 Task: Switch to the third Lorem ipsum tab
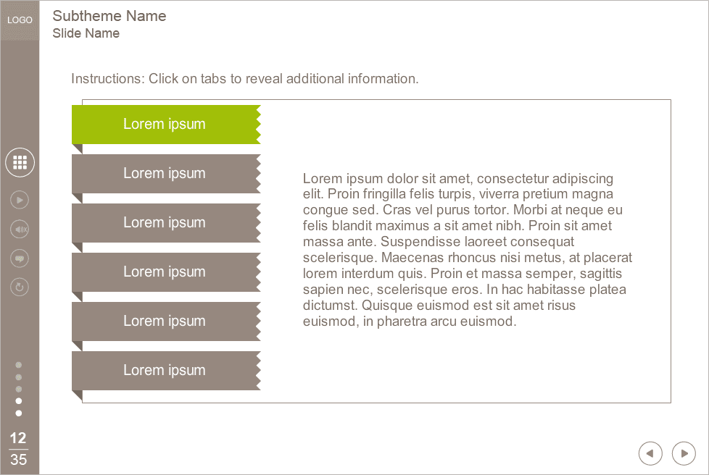pos(165,223)
